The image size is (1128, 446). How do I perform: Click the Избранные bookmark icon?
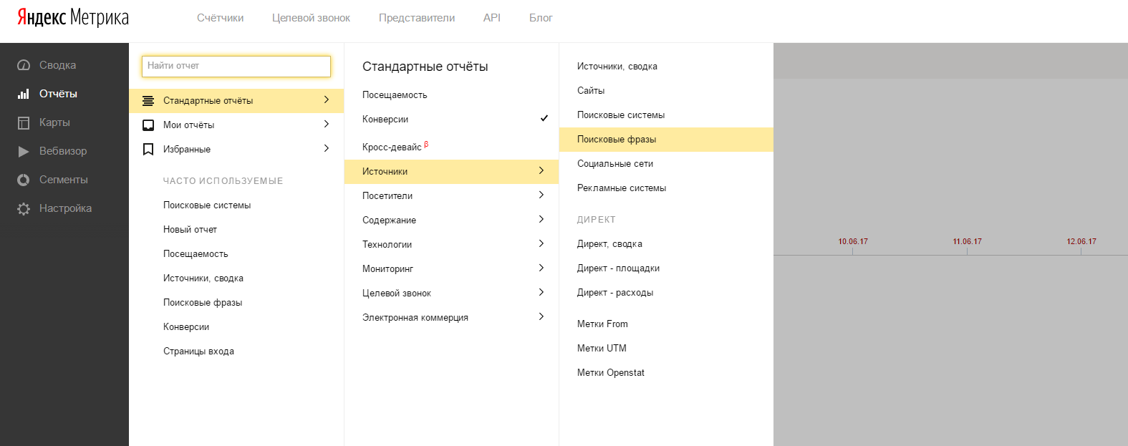click(x=148, y=149)
